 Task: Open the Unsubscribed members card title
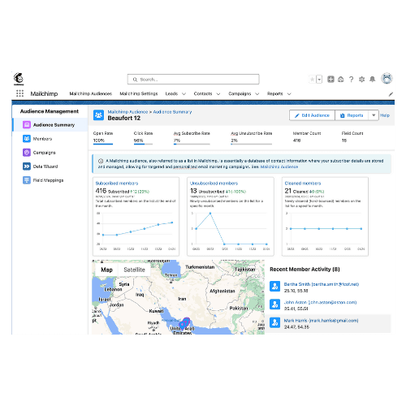tap(214, 184)
